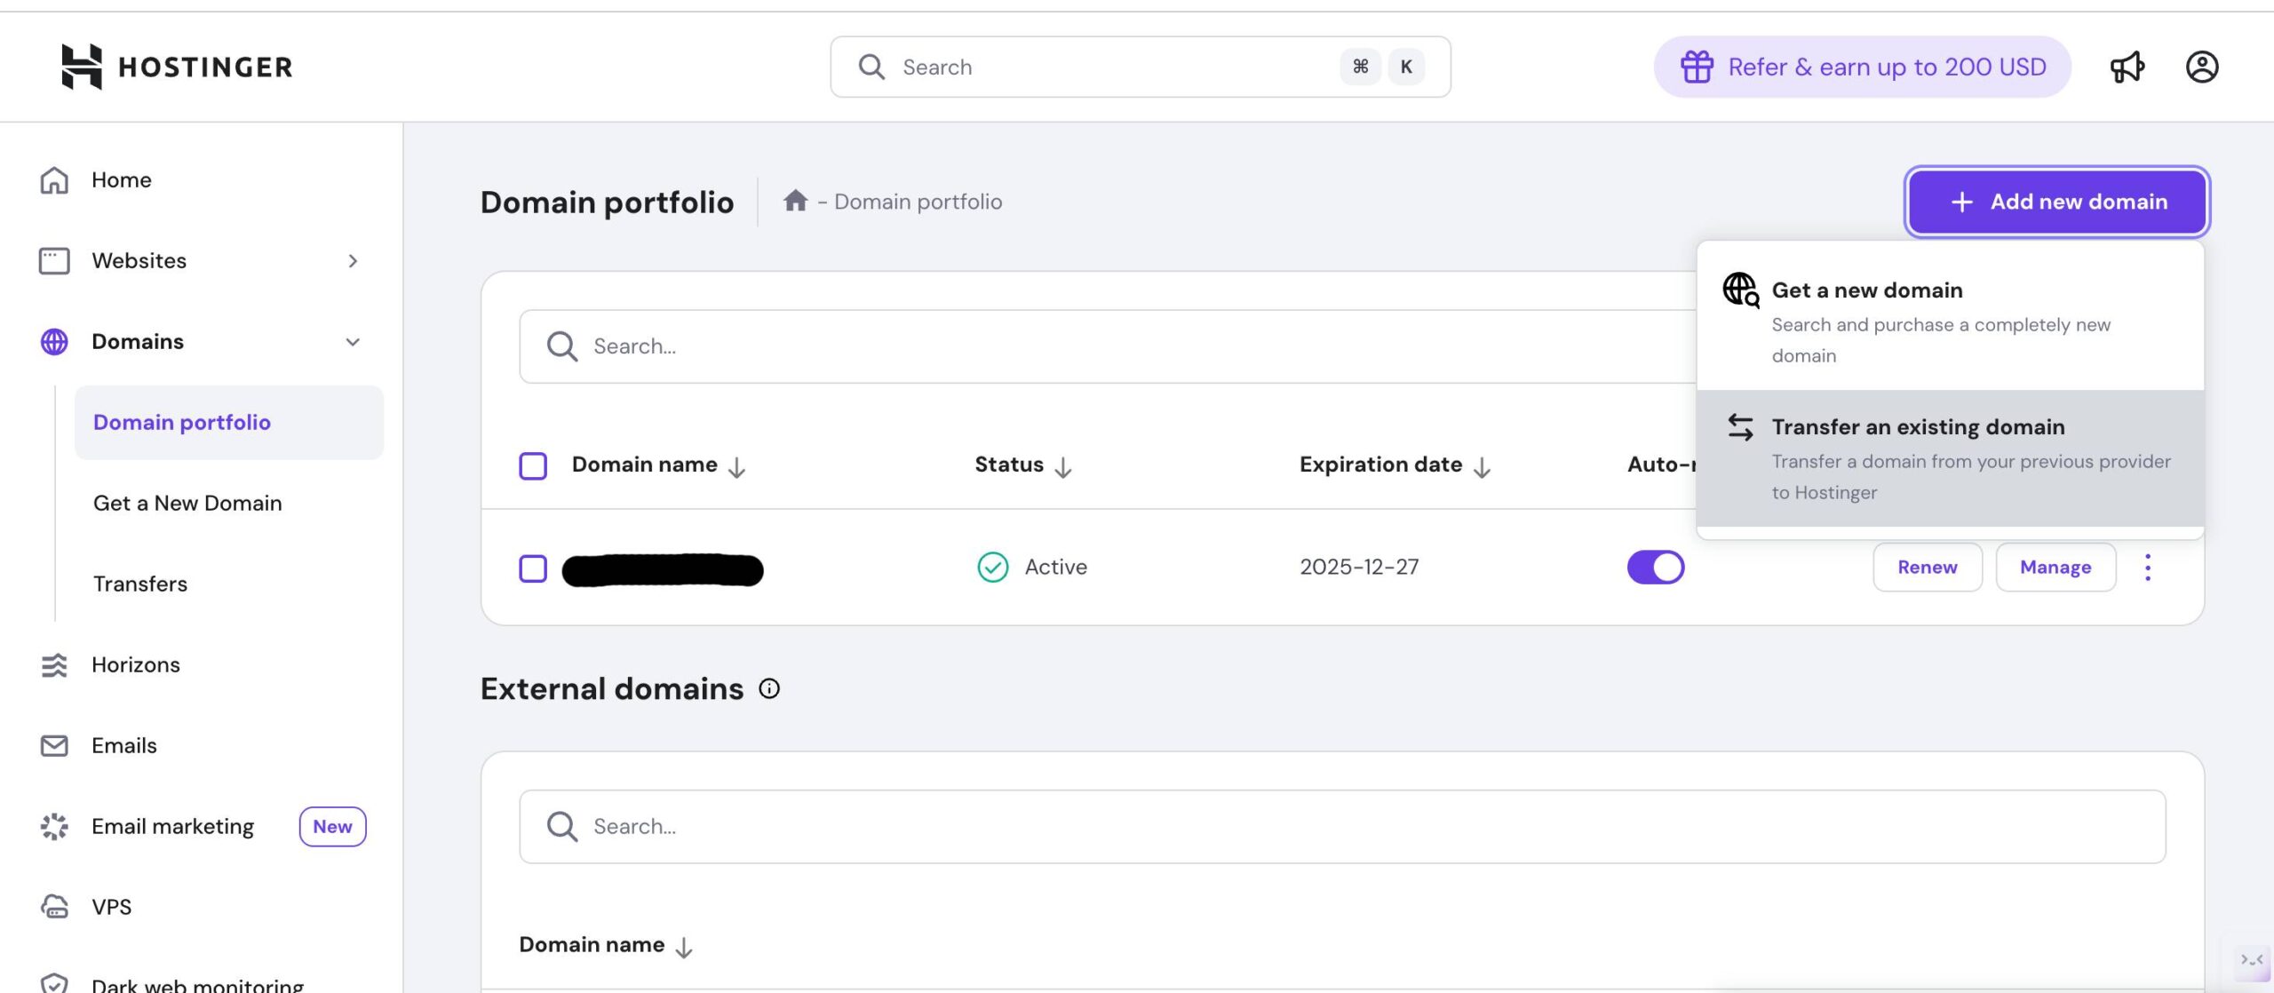This screenshot has height=993, width=2274.
Task: Open the user profile account icon
Action: pos(2201,67)
